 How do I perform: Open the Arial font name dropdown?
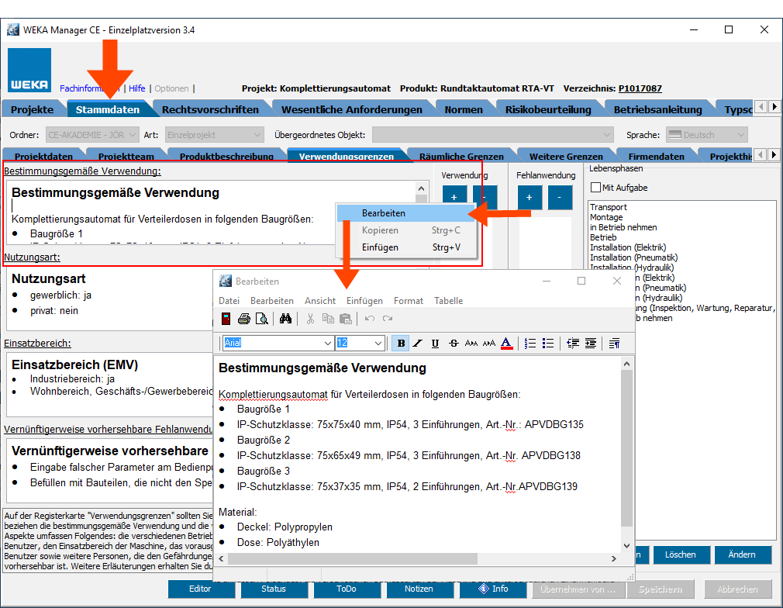(328, 344)
